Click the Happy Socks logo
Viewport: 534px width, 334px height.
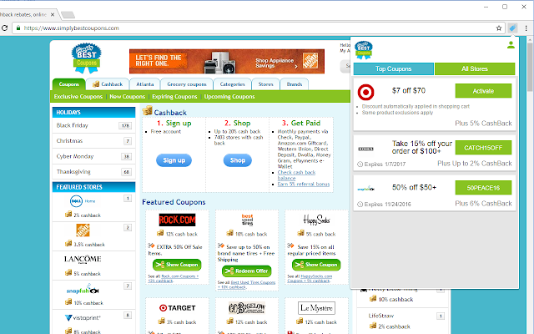click(316, 220)
